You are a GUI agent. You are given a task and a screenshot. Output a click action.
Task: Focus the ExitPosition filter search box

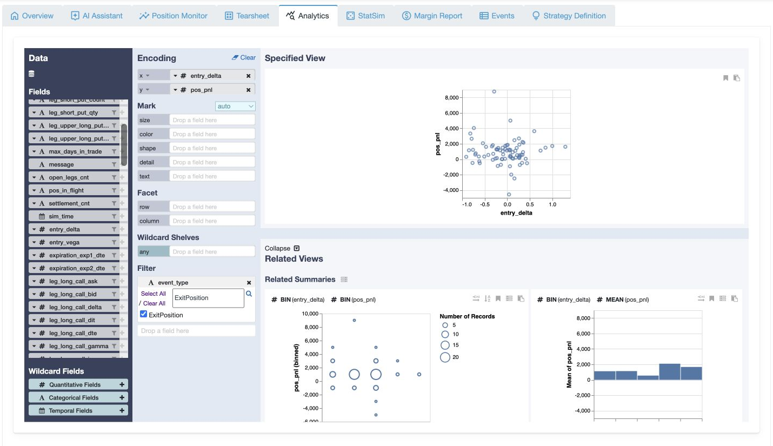point(208,298)
